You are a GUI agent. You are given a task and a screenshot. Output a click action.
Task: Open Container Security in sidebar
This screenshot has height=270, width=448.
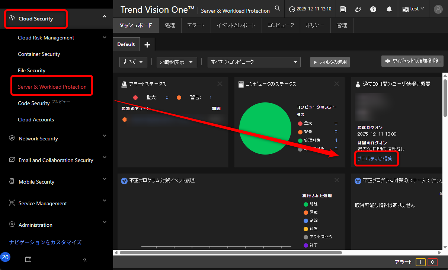pyautogui.click(x=39, y=54)
